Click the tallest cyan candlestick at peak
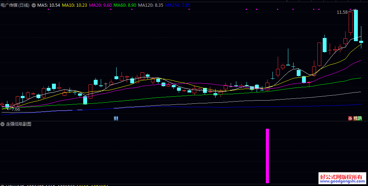Screen dimensions: 368x186 pyautogui.click(x=356, y=25)
